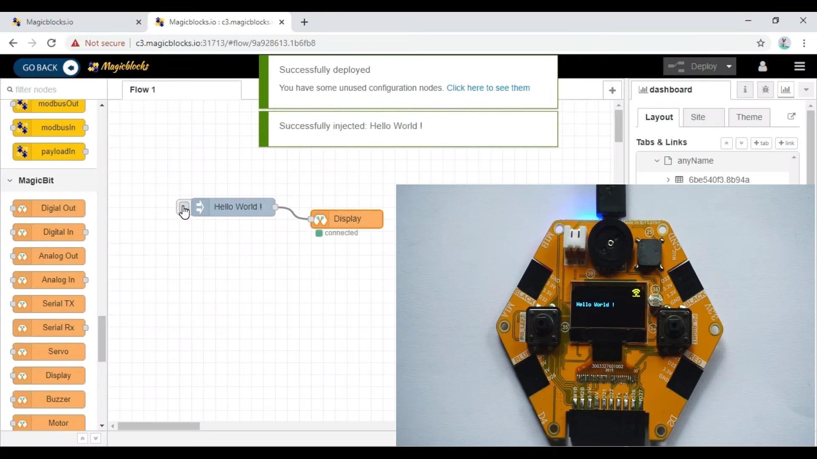Expand the 6be540f3.8b94a dashboard item
This screenshot has width=817, height=459.
coord(668,179)
